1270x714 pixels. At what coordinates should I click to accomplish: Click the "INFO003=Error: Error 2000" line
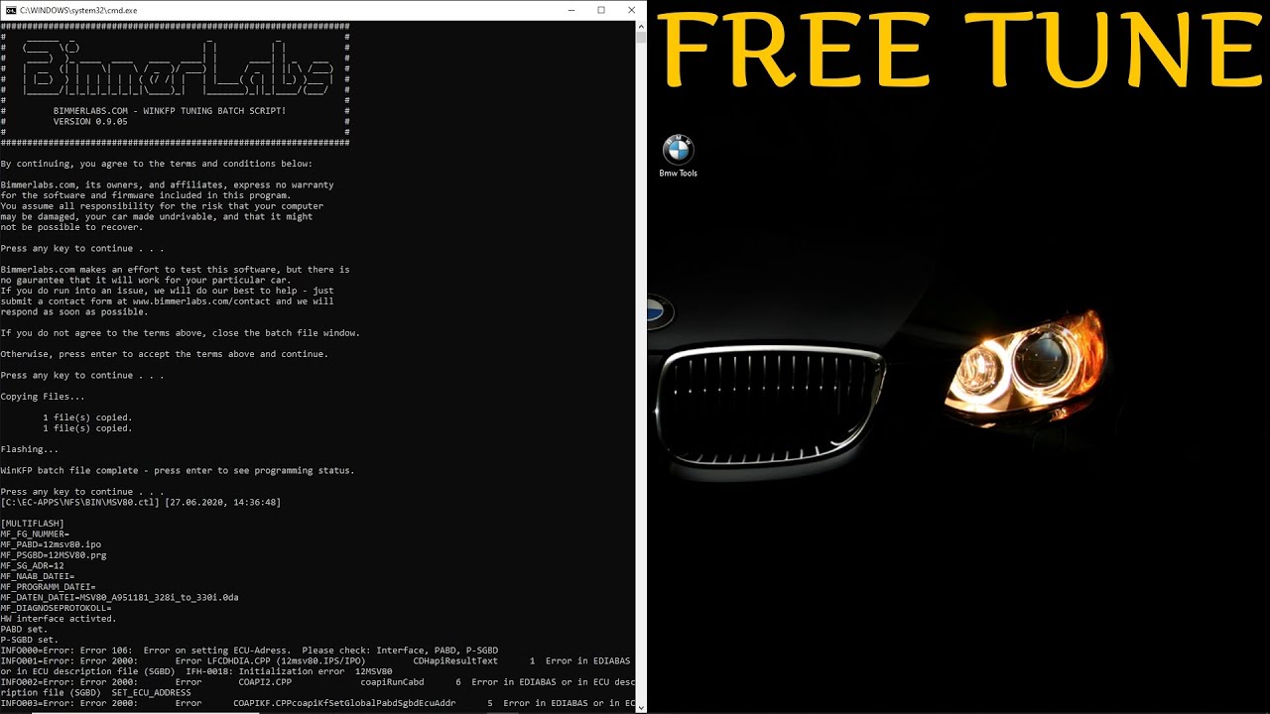317,703
